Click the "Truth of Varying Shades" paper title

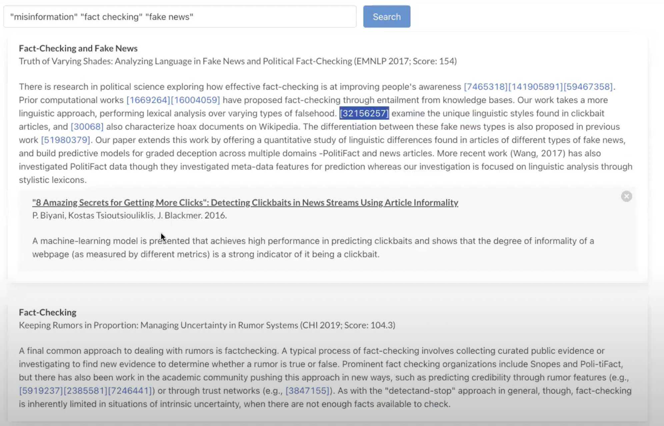click(x=185, y=61)
